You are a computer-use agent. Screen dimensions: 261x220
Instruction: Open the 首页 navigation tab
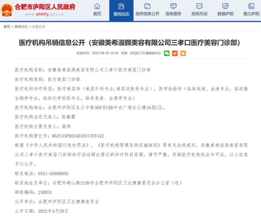tap(97, 10)
